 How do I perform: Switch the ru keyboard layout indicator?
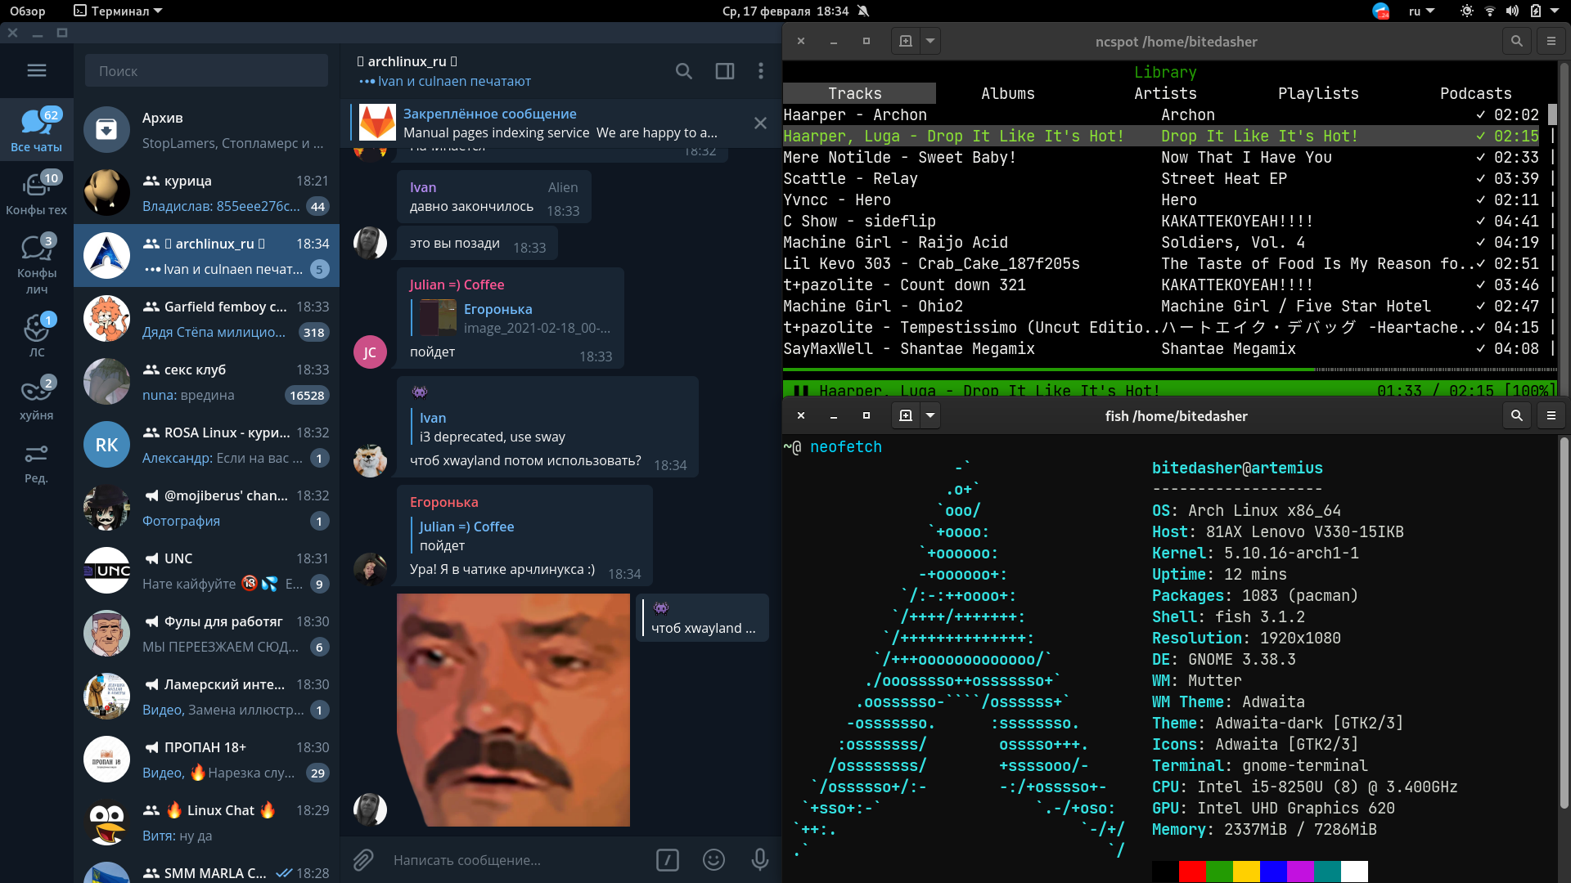coord(1421,11)
